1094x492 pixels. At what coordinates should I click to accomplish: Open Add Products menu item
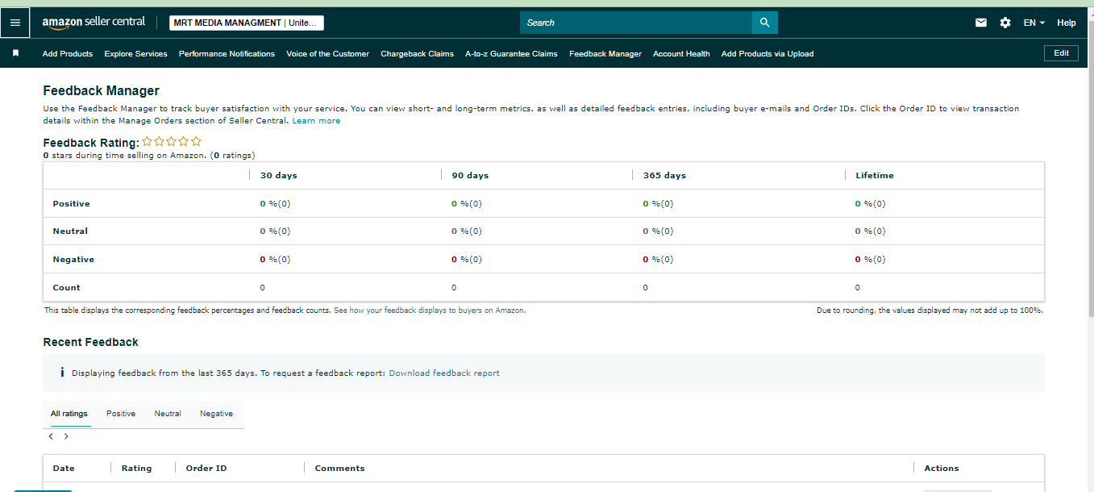click(68, 54)
